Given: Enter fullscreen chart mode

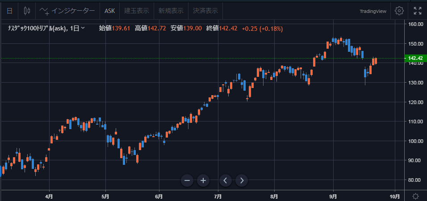Looking at the screenshot, I should 418,11.
